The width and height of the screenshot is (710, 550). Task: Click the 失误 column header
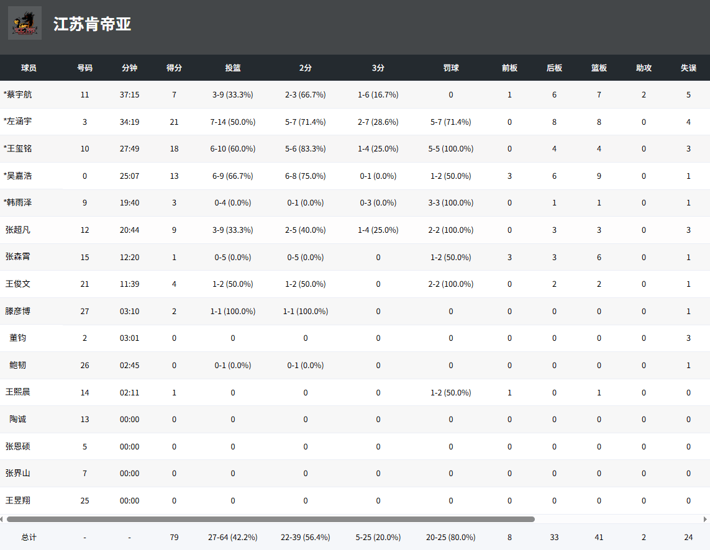(688, 68)
